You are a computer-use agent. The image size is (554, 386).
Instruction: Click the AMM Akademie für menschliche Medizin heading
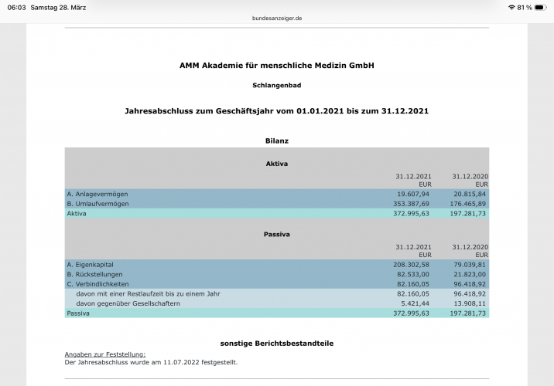(276, 66)
